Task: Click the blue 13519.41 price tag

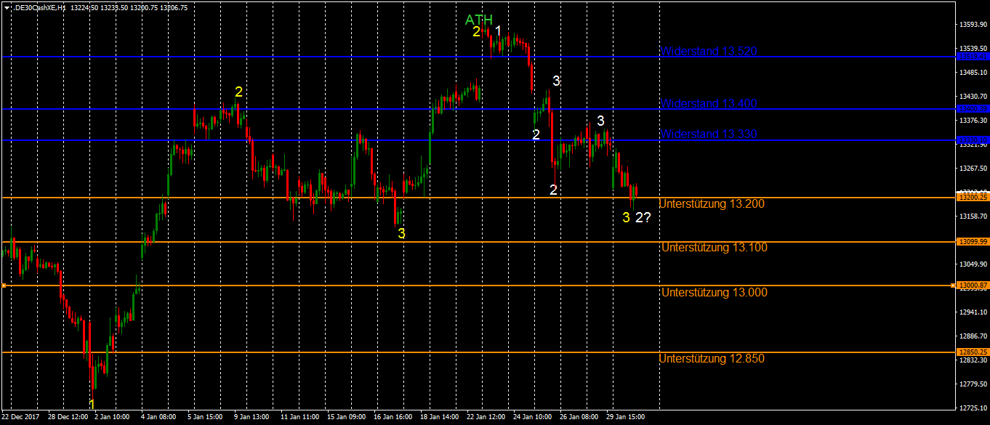Action: pyautogui.click(x=972, y=56)
